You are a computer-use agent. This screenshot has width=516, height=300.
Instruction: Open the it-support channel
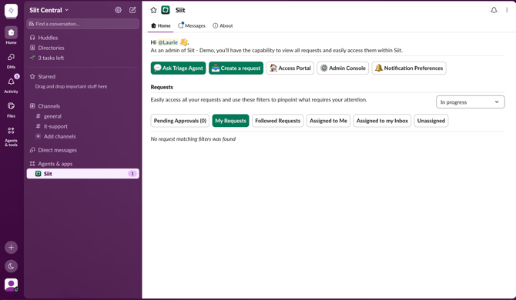click(x=55, y=126)
